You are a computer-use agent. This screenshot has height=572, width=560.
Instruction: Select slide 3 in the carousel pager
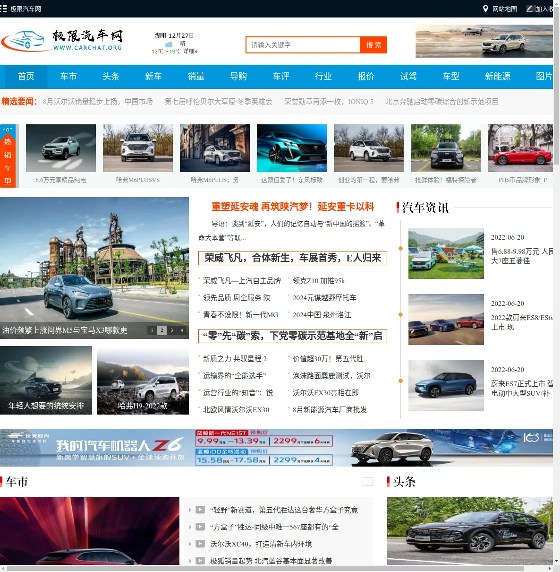(172, 330)
